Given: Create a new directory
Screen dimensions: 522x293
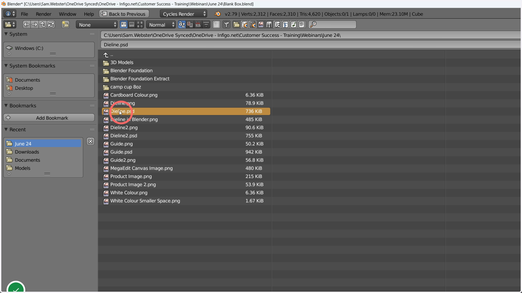Looking at the screenshot, I should [65, 25].
